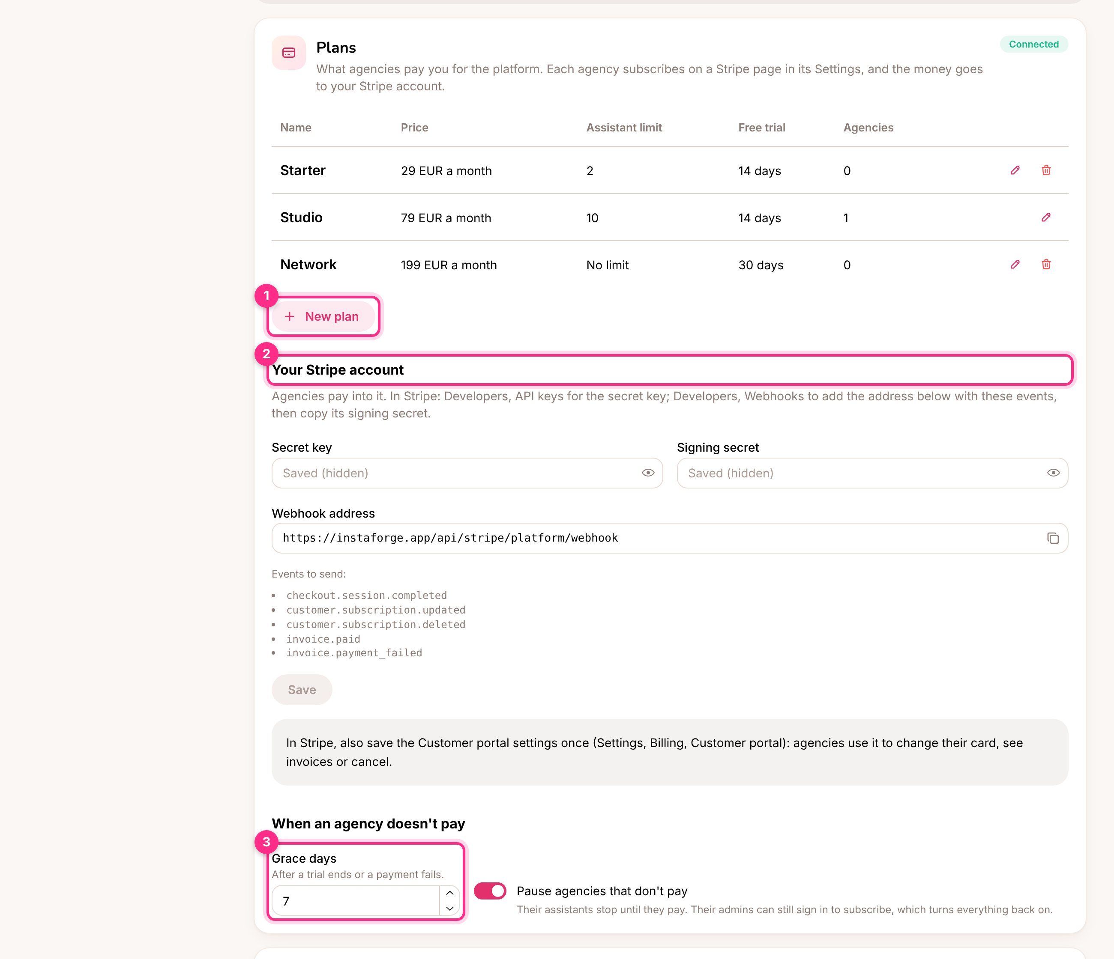Select the Studio plan name
The width and height of the screenshot is (1114, 959).
tap(302, 217)
